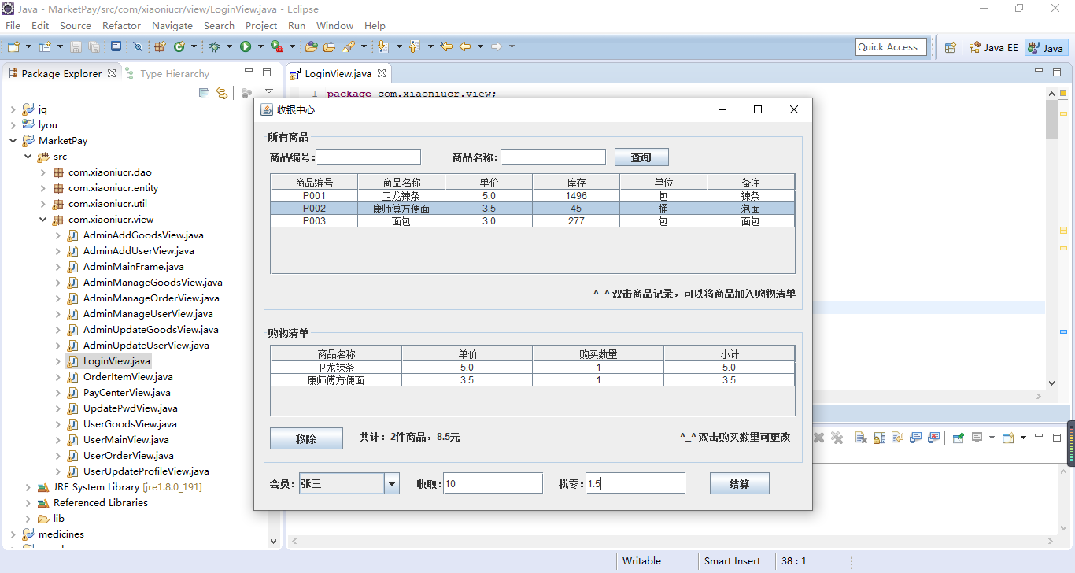Click the Save All toolbar icon
Viewport: 1075px width, 573px height.
(94, 47)
